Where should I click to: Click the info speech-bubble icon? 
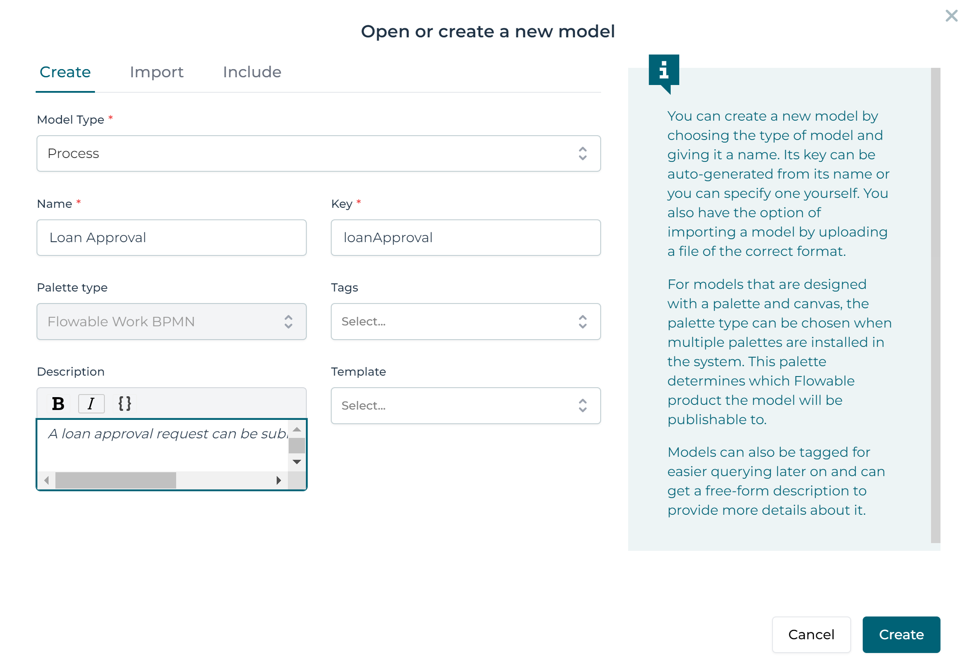pyautogui.click(x=664, y=71)
